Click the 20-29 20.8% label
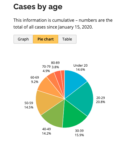The height and width of the screenshot is (143, 119). click(101, 100)
